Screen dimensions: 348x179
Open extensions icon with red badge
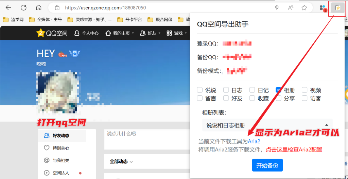coord(323,8)
